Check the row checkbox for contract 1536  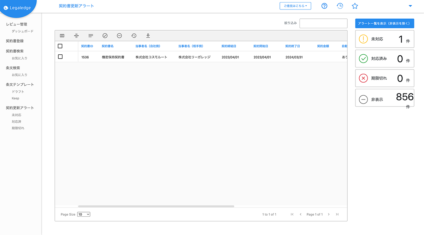tap(60, 57)
